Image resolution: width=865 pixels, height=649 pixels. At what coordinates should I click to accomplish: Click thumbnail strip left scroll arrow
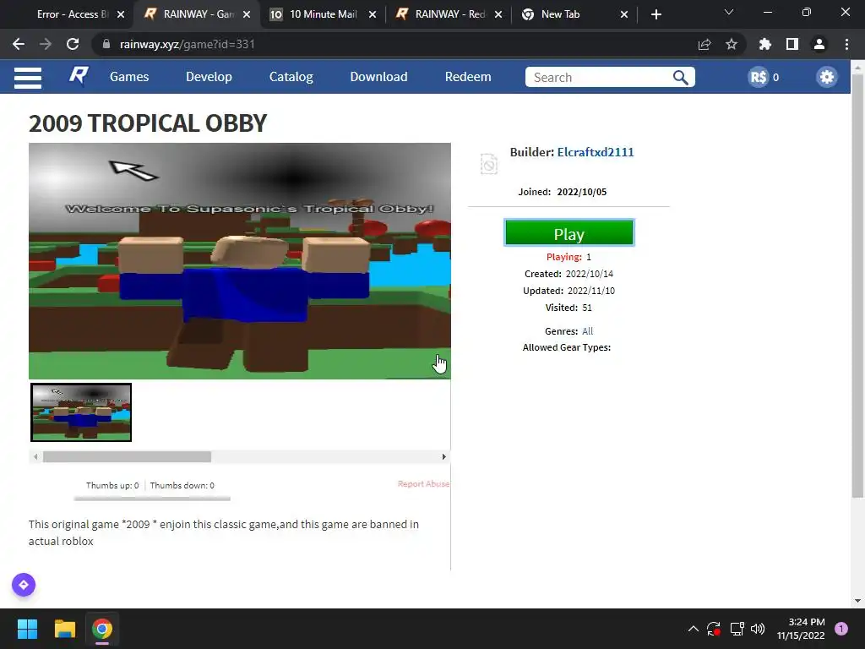click(35, 457)
